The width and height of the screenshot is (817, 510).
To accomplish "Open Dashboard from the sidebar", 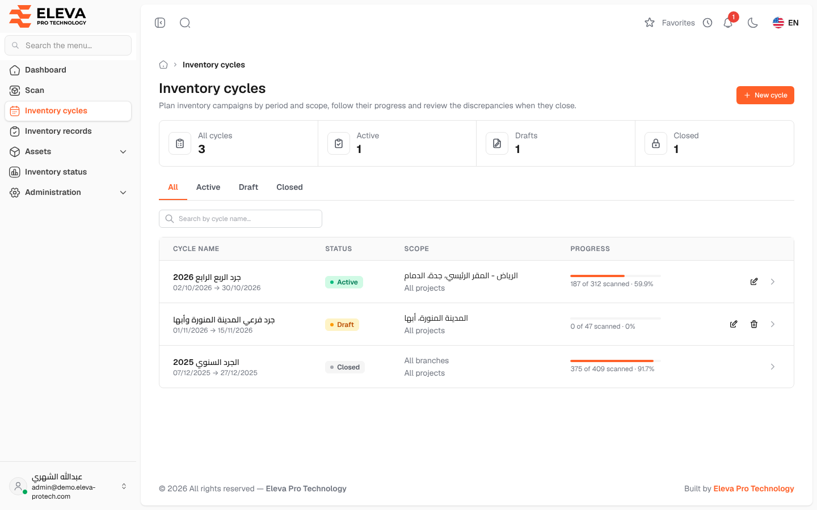I will 68,70.
